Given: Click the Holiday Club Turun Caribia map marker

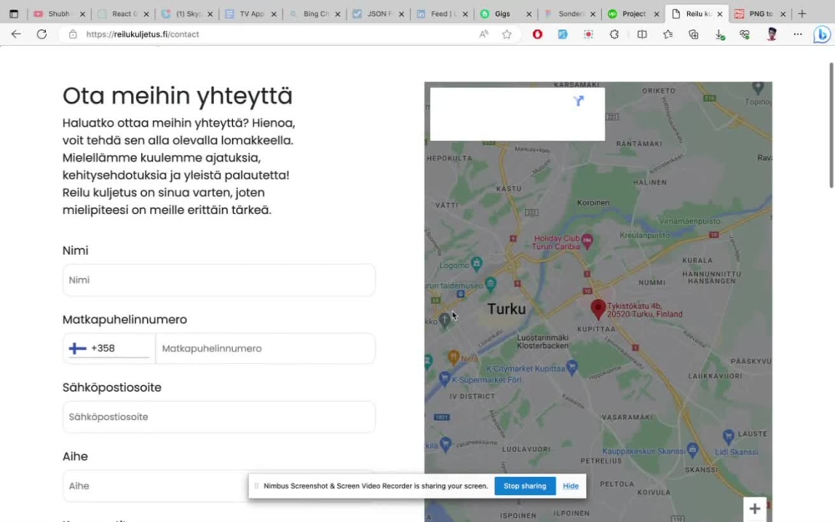Looking at the screenshot, I should tap(587, 241).
